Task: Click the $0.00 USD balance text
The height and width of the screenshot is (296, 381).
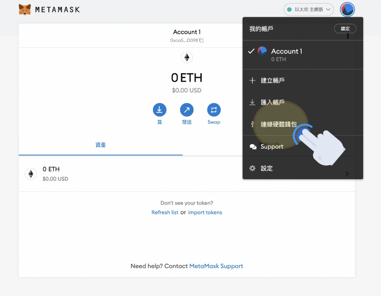Action: click(x=187, y=90)
